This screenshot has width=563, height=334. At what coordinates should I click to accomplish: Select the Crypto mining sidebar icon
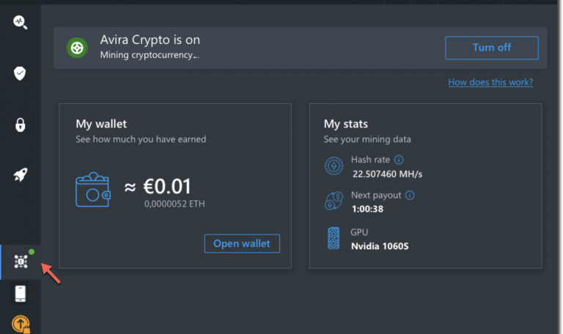pyautogui.click(x=21, y=261)
